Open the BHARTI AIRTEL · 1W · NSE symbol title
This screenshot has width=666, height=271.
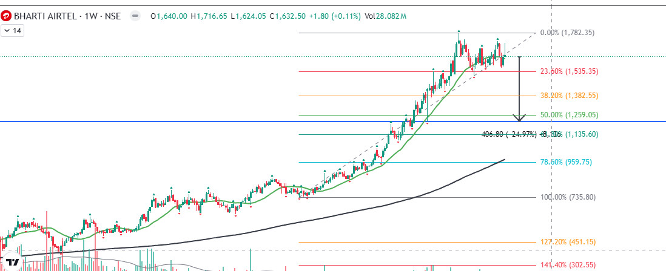click(67, 16)
